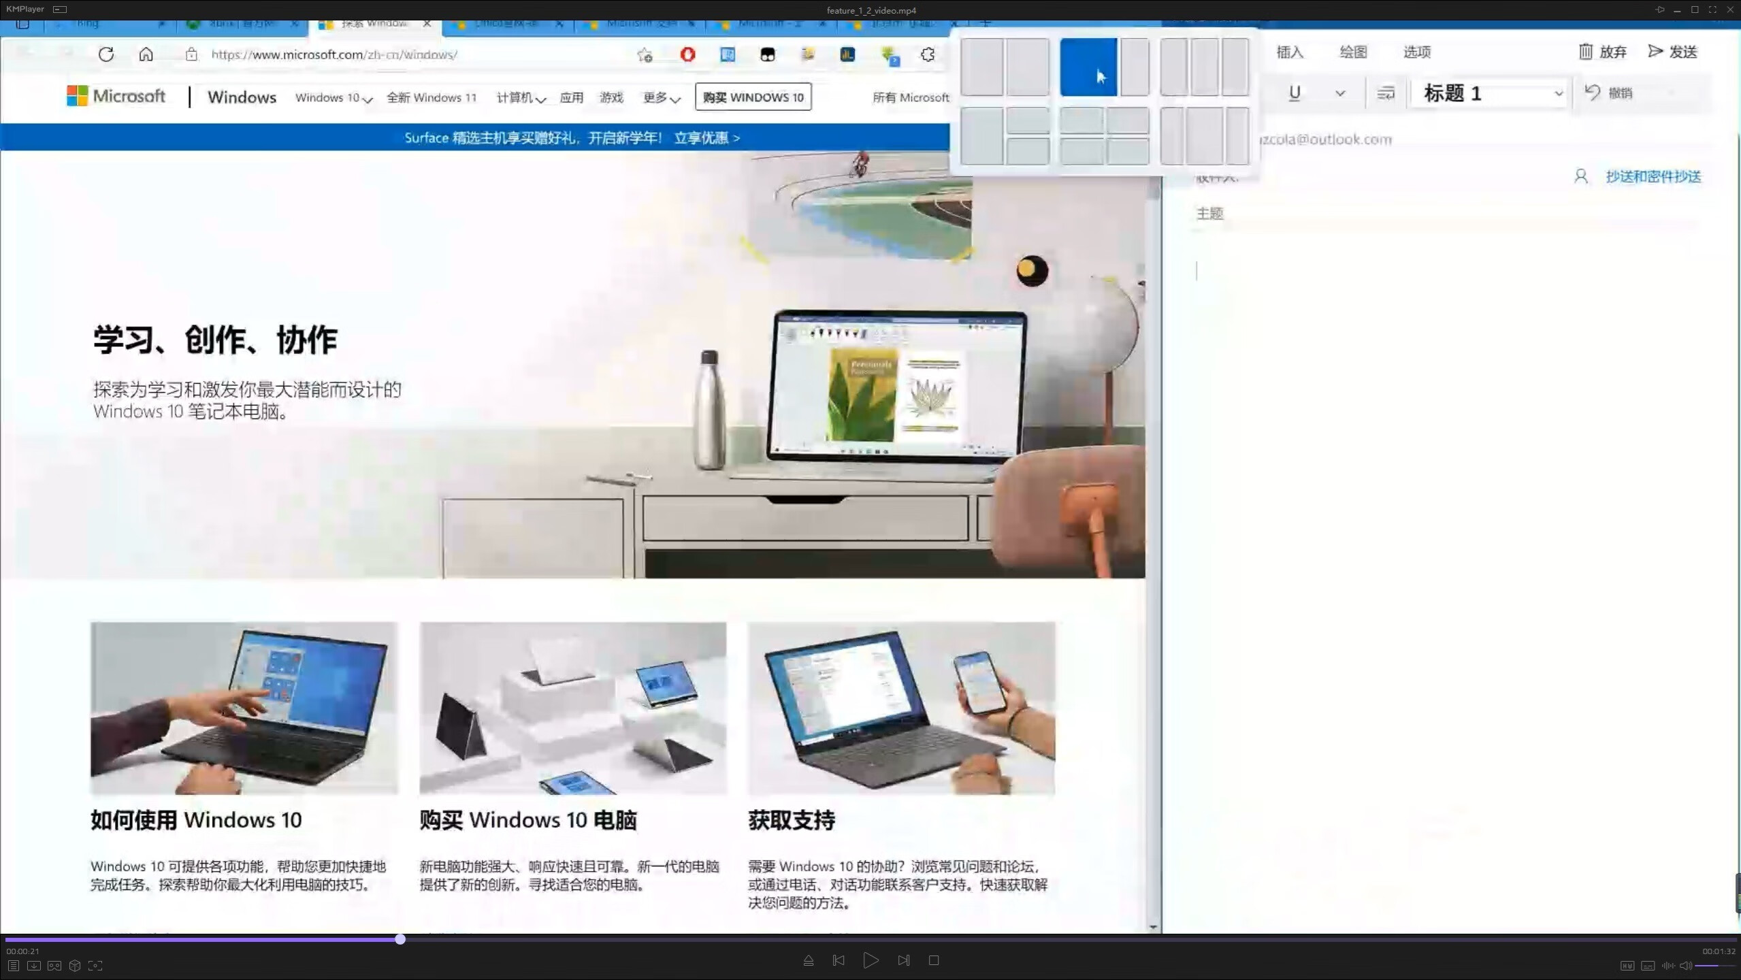The height and width of the screenshot is (980, 1741).
Task: Open the 选项 tab in Mail
Action: click(1416, 52)
